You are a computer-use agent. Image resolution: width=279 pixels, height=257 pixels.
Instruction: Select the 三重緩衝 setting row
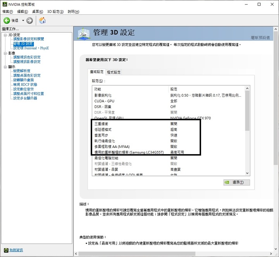169,124
